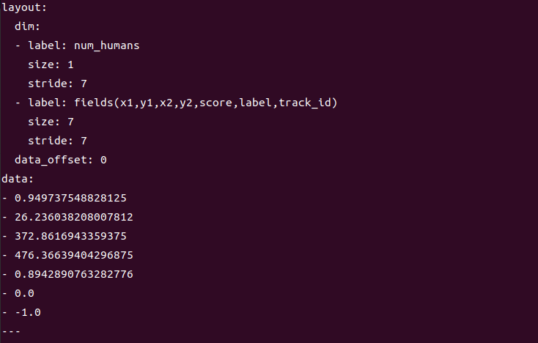538x343 pixels.
Task: Click the 'size: 1' line
Action: 51,64
